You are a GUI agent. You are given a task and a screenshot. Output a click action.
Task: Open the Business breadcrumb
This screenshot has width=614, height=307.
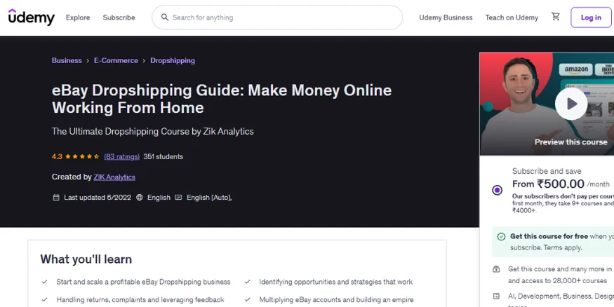pyautogui.click(x=67, y=60)
